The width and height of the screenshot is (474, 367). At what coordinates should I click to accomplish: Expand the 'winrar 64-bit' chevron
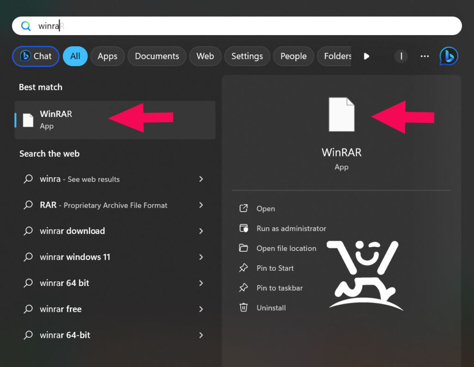click(201, 335)
